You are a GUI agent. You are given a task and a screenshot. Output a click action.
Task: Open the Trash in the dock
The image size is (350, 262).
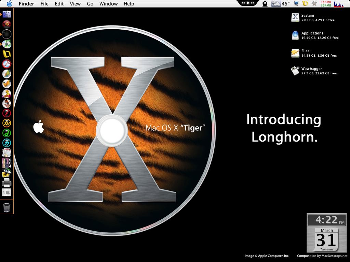7,208
